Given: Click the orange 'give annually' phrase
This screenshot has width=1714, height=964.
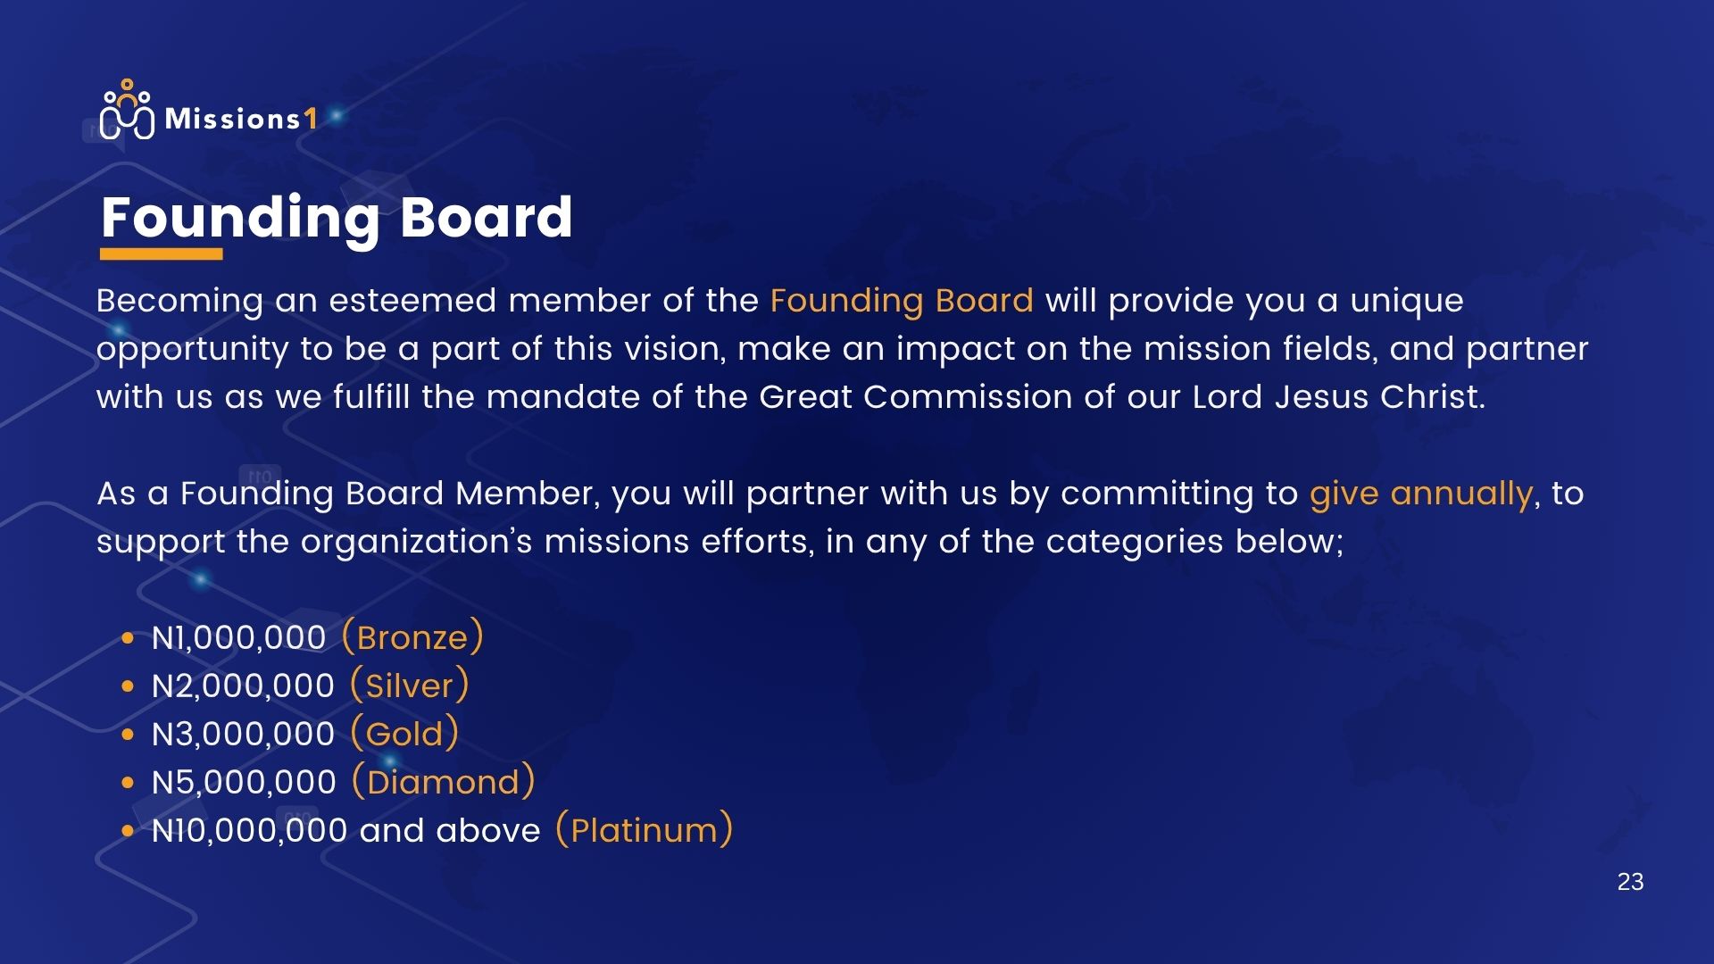Looking at the screenshot, I should click(x=1421, y=494).
